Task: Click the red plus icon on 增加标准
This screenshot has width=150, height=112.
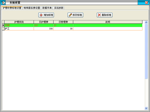Action: pyautogui.click(x=41, y=15)
